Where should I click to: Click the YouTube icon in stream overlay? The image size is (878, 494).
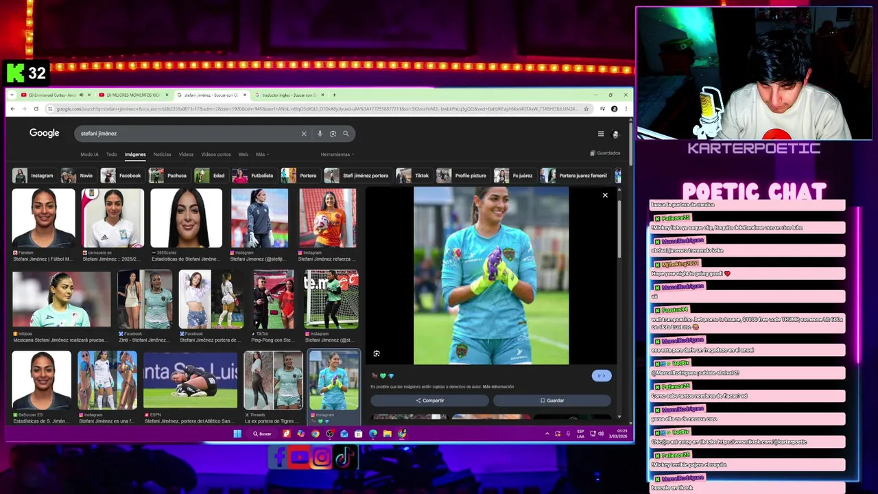coord(300,457)
